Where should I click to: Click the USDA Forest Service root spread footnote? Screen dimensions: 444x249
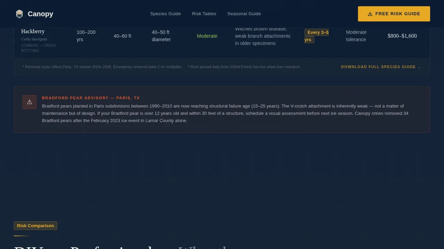[244, 67]
